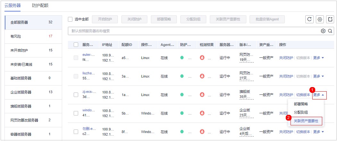337x141 pixels.
Task: Select 有风险 filter in the sidebar
Action: [x=33, y=36]
